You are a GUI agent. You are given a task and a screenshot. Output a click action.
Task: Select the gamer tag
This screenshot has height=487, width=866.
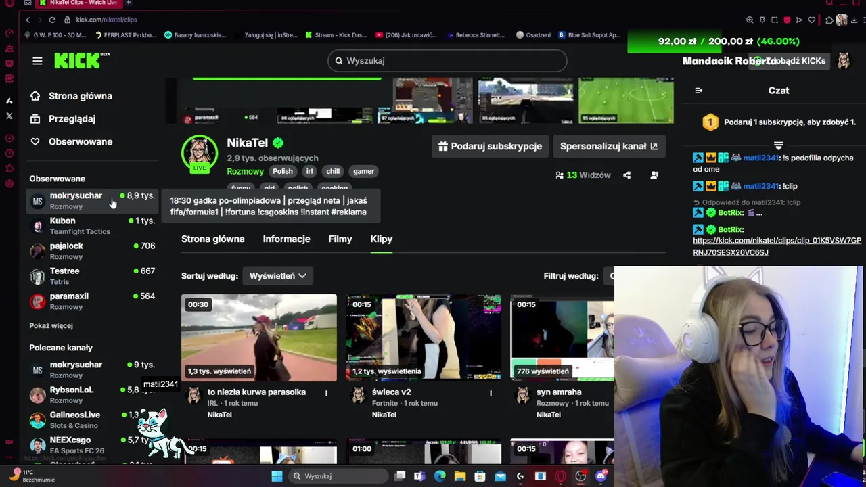click(363, 171)
